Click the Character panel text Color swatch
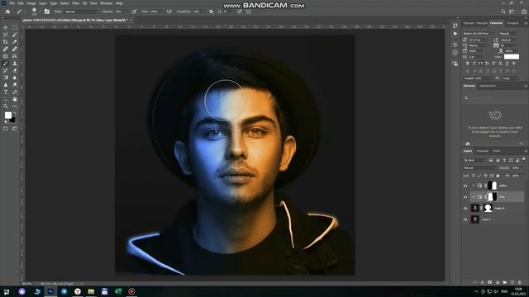529x297 pixels. (512, 57)
